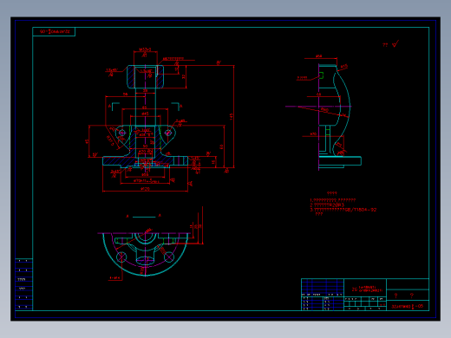Image resolution: width=451 pixels, height=338 pixels.
Task: Click the left margin binding table
Action: (23, 284)
